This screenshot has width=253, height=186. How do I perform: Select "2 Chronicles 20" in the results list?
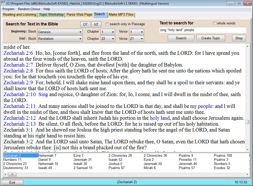(120, 155)
